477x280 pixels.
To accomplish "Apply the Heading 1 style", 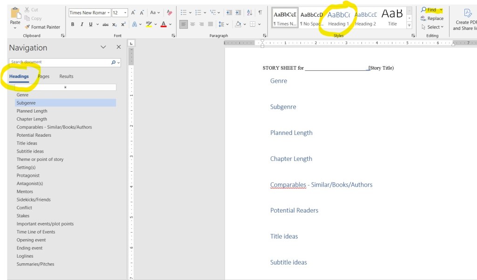I will point(338,19).
